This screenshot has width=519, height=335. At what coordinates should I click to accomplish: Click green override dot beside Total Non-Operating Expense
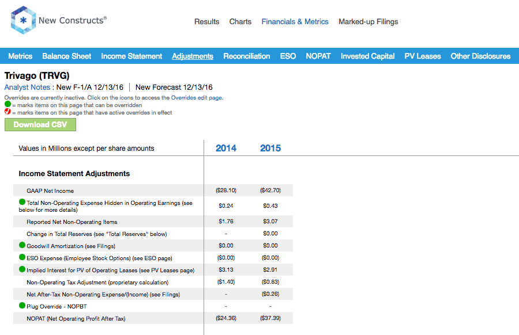(22, 201)
